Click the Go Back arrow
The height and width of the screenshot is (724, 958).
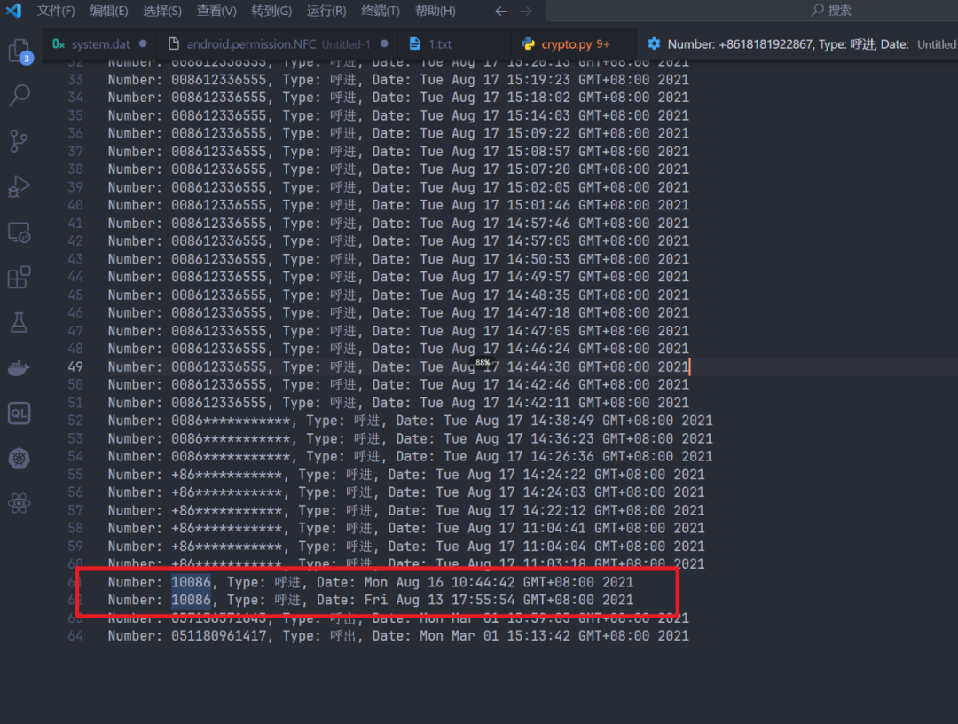pos(501,11)
